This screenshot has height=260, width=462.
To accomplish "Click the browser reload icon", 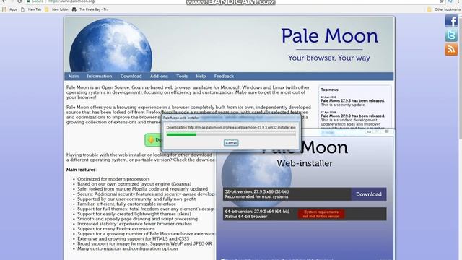I will 19,1.
